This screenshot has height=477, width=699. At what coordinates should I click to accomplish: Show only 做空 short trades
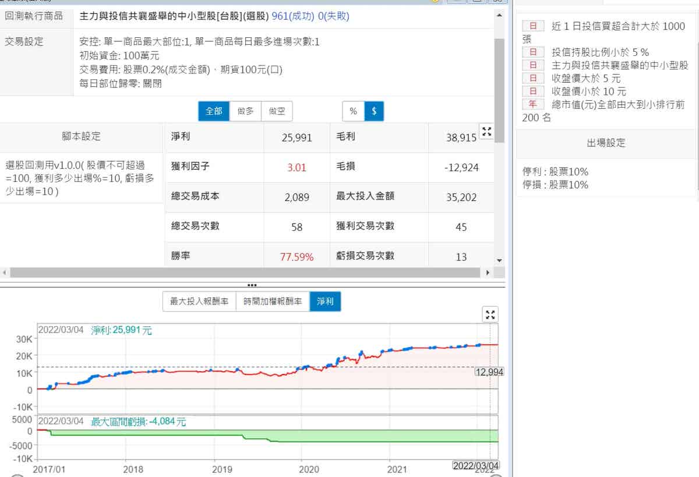(277, 111)
